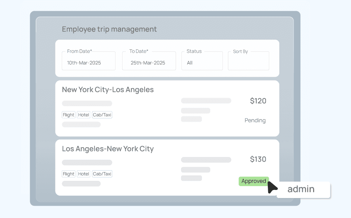Click the $130 trip amount
The height and width of the screenshot is (218, 351).
tap(258, 159)
